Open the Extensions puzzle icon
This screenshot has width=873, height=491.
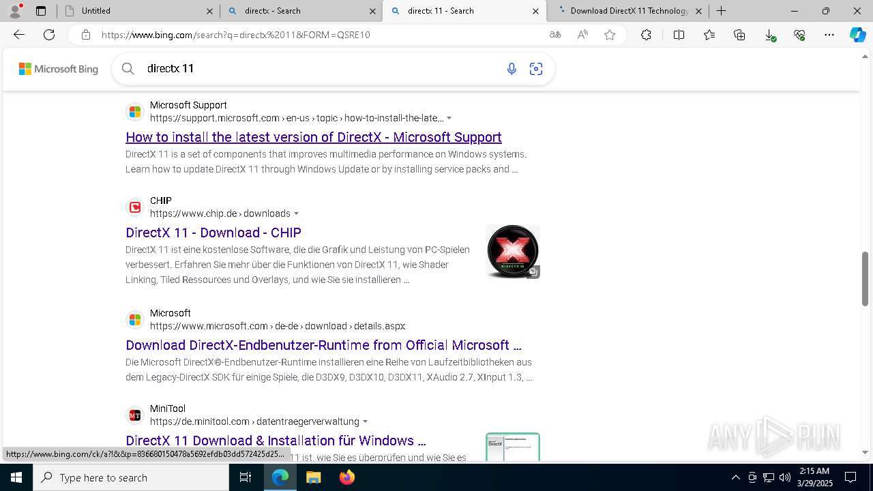coord(646,35)
